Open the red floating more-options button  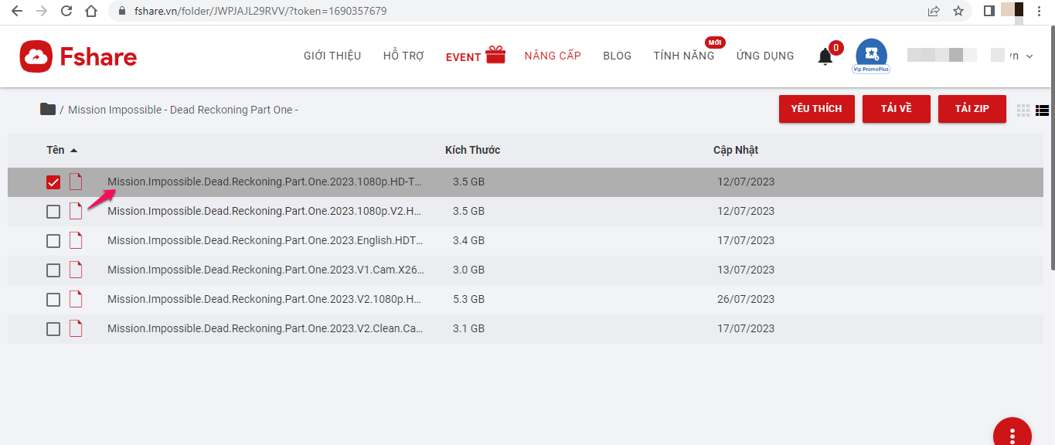click(1012, 433)
